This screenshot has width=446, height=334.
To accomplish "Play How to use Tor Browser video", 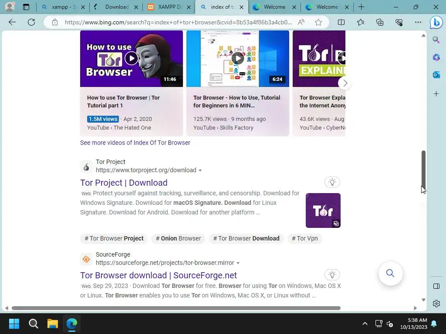I will [x=132, y=59].
